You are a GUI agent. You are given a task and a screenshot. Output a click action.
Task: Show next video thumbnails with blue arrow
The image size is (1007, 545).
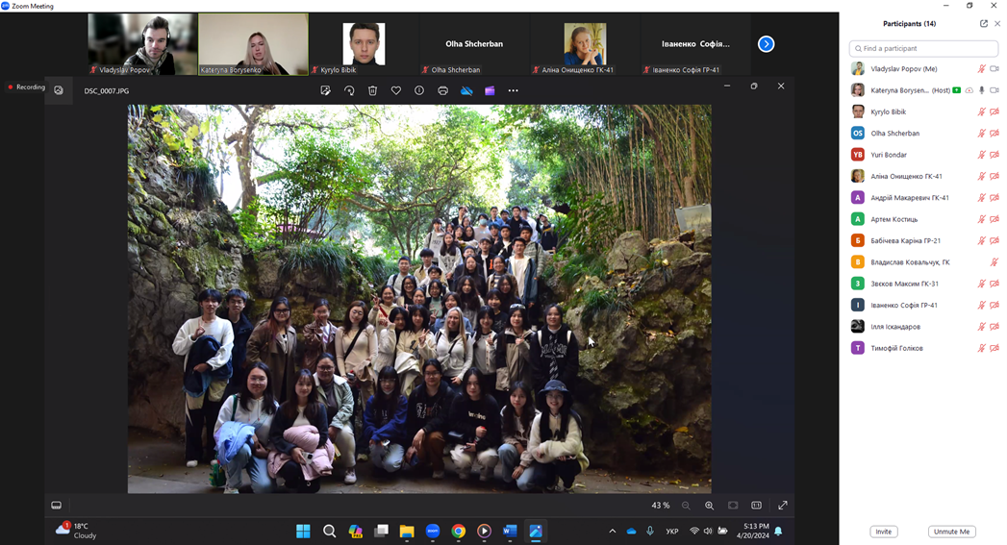click(766, 44)
